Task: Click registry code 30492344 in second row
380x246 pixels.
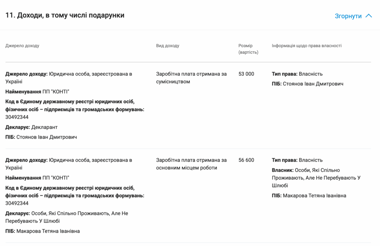Action: (x=17, y=203)
